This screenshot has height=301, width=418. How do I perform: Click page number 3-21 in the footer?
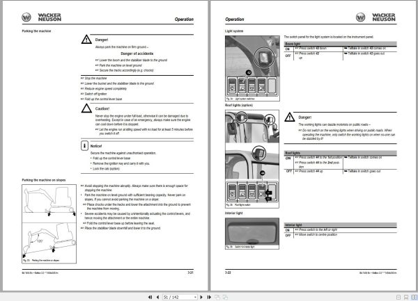coord(190,272)
